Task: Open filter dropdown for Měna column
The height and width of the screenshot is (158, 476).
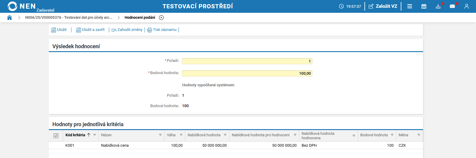Action: tap(419, 135)
